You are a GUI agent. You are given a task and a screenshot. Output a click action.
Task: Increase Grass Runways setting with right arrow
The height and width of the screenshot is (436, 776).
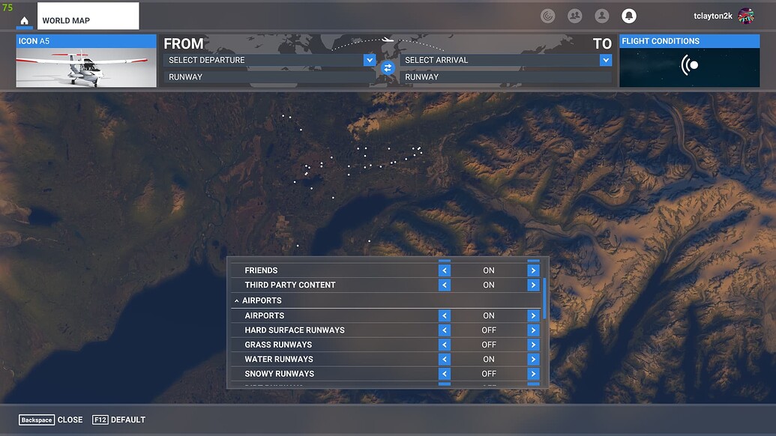(533, 345)
